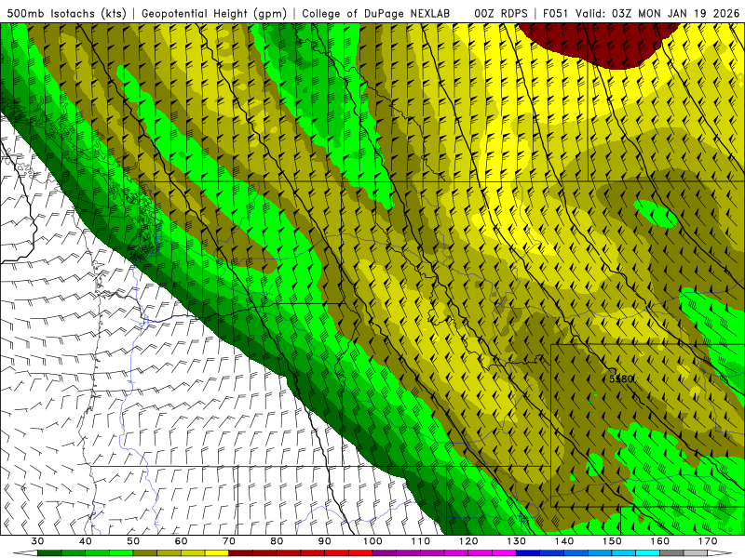The height and width of the screenshot is (558, 745).
Task: Click the '50' value on the color scale
Action: pyautogui.click(x=133, y=541)
